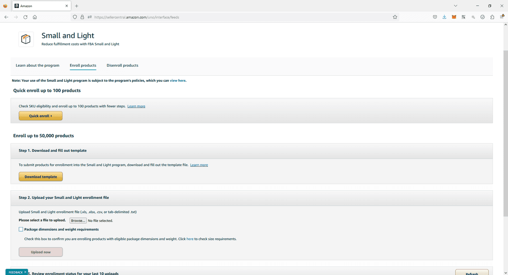Image resolution: width=508 pixels, height=275 pixels.
Task: Click the Amazon favicon in the tab
Action: tap(16, 6)
